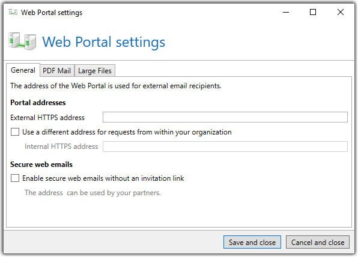Screen dimensions: 358x257
Task: Switch to the General tab
Action: [23, 70]
